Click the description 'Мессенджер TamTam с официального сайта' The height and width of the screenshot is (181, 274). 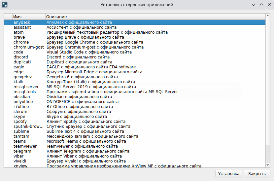point(92,136)
